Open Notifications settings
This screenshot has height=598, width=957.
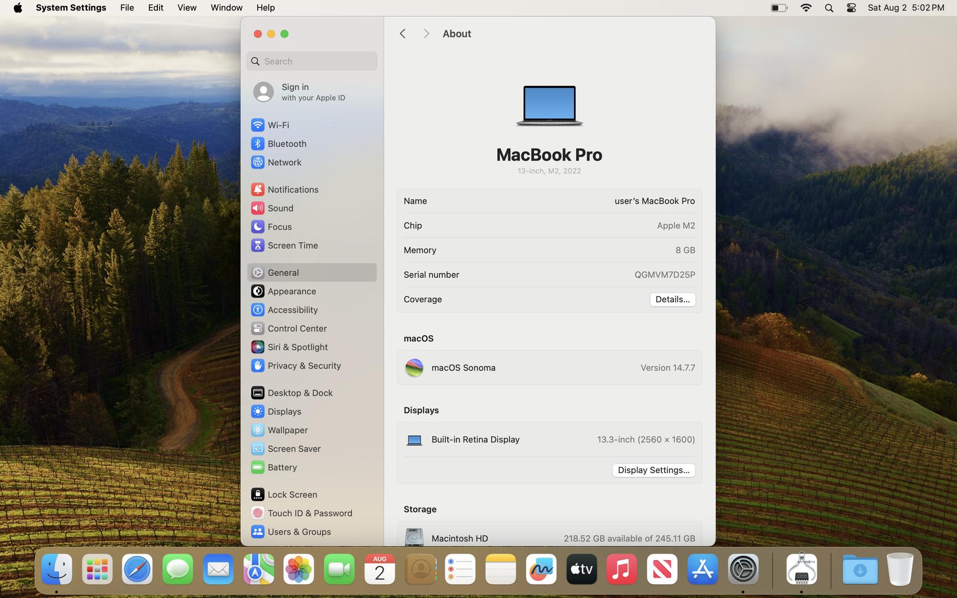coord(312,189)
